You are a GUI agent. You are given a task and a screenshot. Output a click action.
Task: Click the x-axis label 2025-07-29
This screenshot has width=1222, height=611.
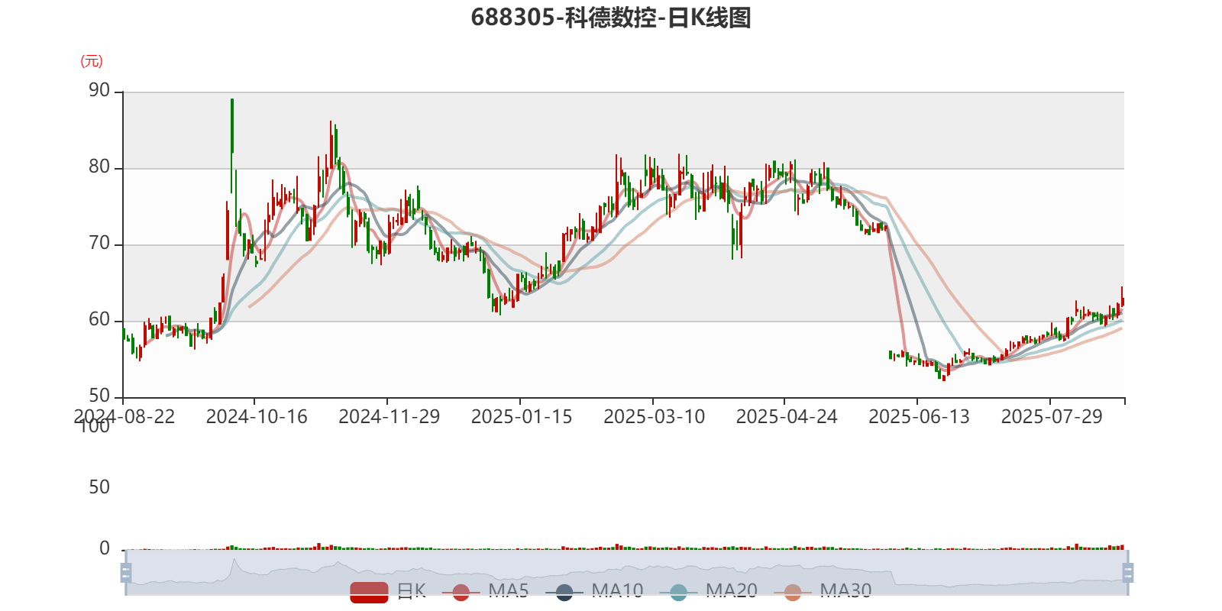pos(1052,417)
